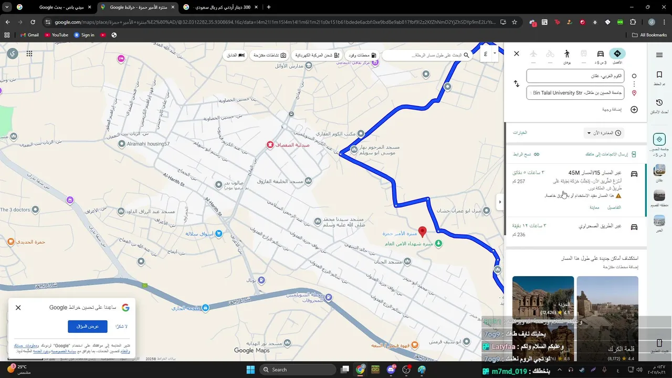Click the directions shortcut in the side rail

[659, 139]
